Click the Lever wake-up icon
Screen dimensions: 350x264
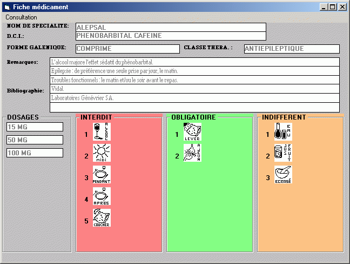(x=192, y=131)
